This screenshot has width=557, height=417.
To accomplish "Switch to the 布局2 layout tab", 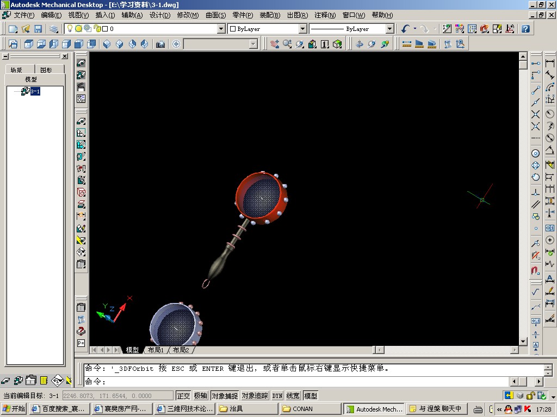I will [181, 350].
